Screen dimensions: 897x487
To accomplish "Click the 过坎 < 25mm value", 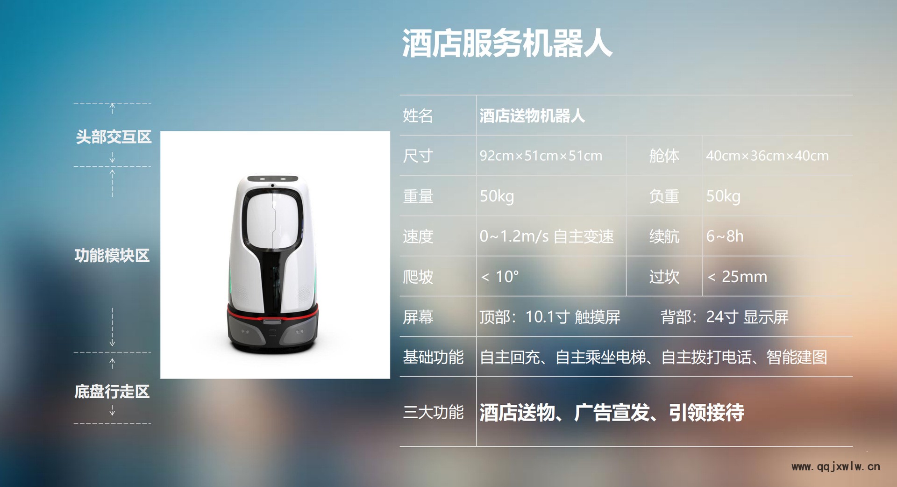I will click(737, 277).
